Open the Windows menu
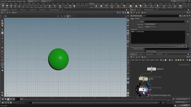 tap(19, 1)
